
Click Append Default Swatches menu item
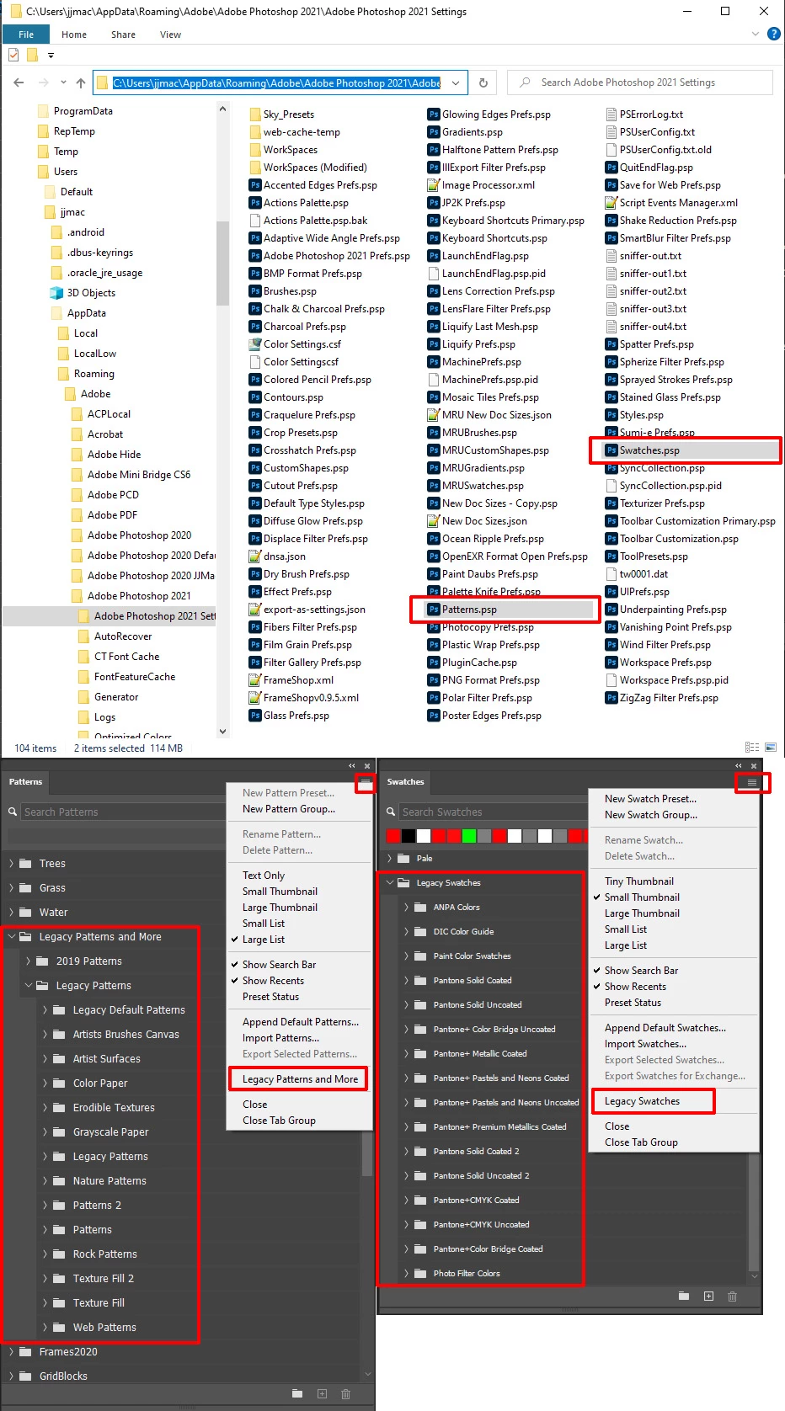click(x=665, y=1028)
